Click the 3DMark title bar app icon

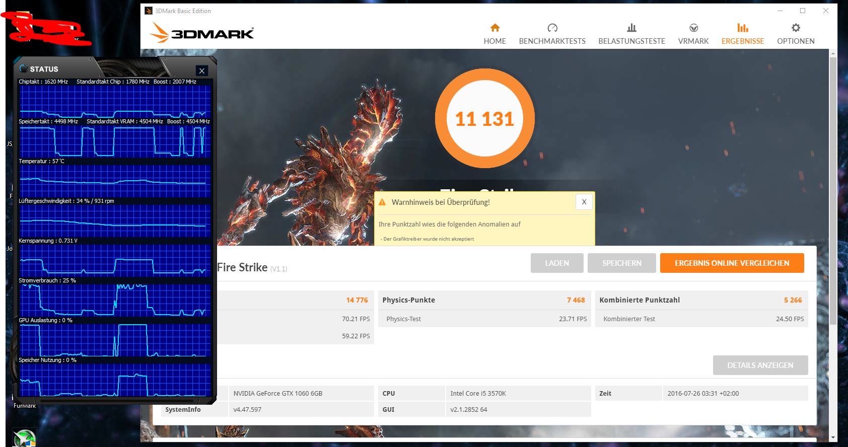[149, 11]
